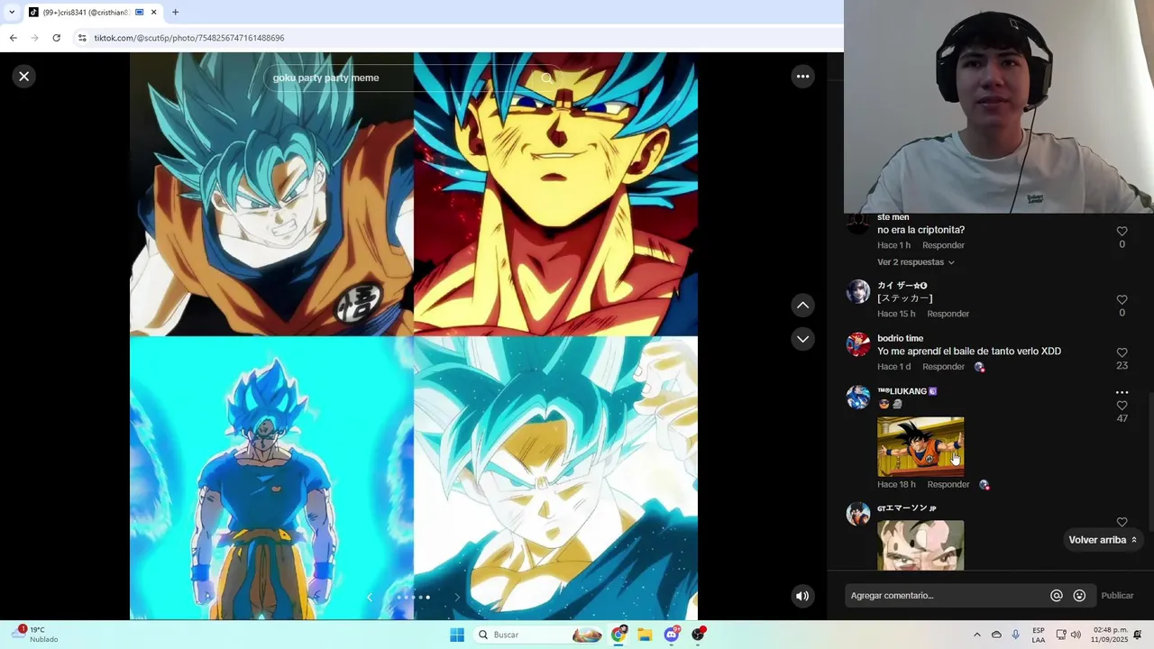Image resolution: width=1154 pixels, height=649 pixels.
Task: Like LIUKANG's comment
Action: [x=1122, y=406]
